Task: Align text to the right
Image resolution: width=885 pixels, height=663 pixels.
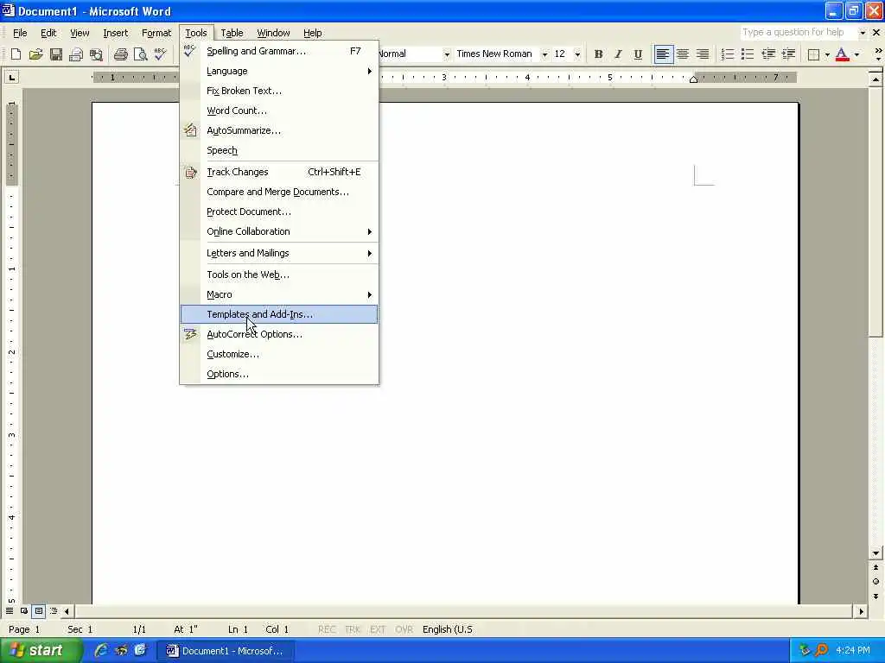Action: [703, 54]
